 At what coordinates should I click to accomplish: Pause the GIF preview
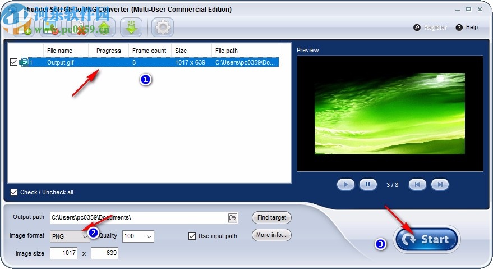(x=368, y=185)
